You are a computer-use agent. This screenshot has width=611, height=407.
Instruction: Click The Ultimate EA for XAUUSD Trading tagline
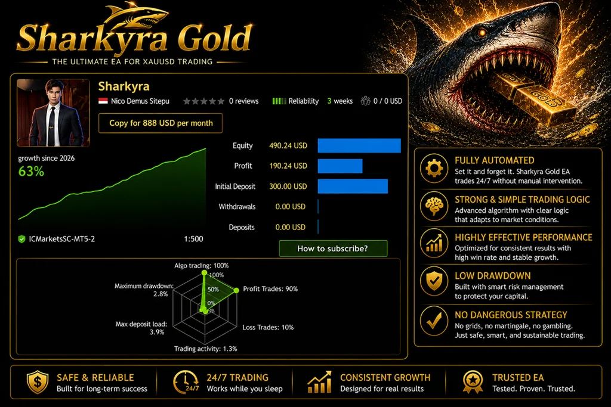tap(132, 61)
